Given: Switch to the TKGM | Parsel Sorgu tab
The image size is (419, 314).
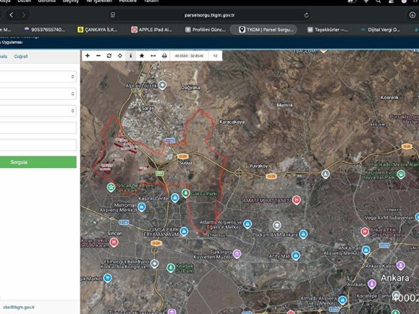Looking at the screenshot, I should click(x=263, y=29).
